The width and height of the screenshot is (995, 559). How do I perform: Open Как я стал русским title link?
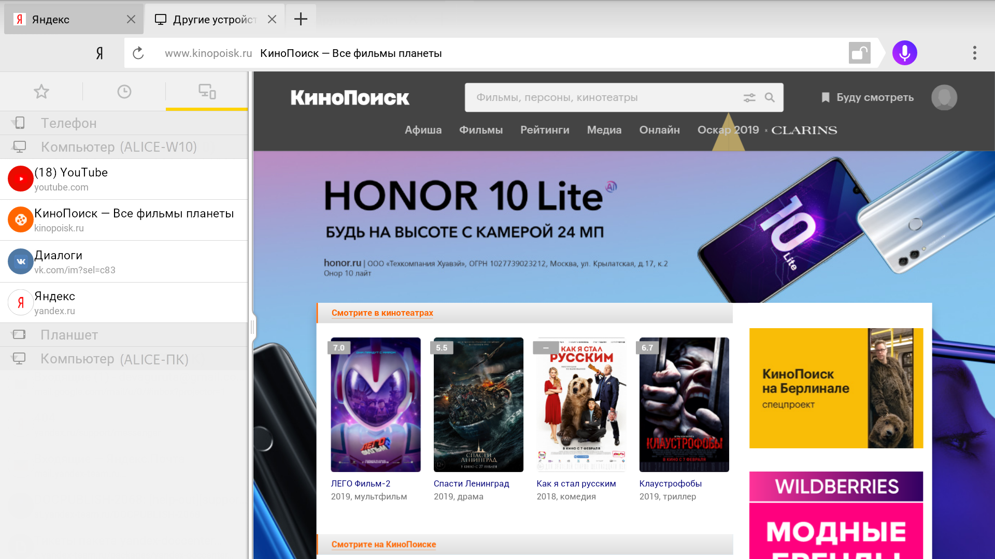point(576,483)
